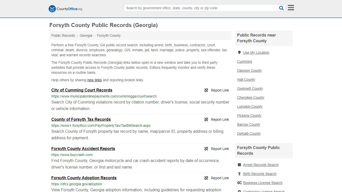Open the hamburger menu icon

pos(291,8)
